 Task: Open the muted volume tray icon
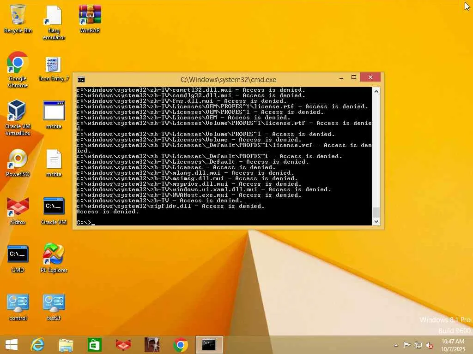[429, 345]
